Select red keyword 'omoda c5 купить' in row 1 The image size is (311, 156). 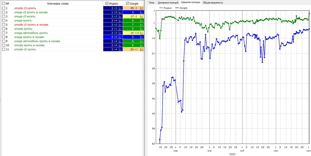click(25, 8)
